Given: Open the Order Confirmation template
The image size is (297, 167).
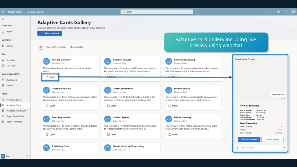Looking at the screenshot, I should [112, 106].
